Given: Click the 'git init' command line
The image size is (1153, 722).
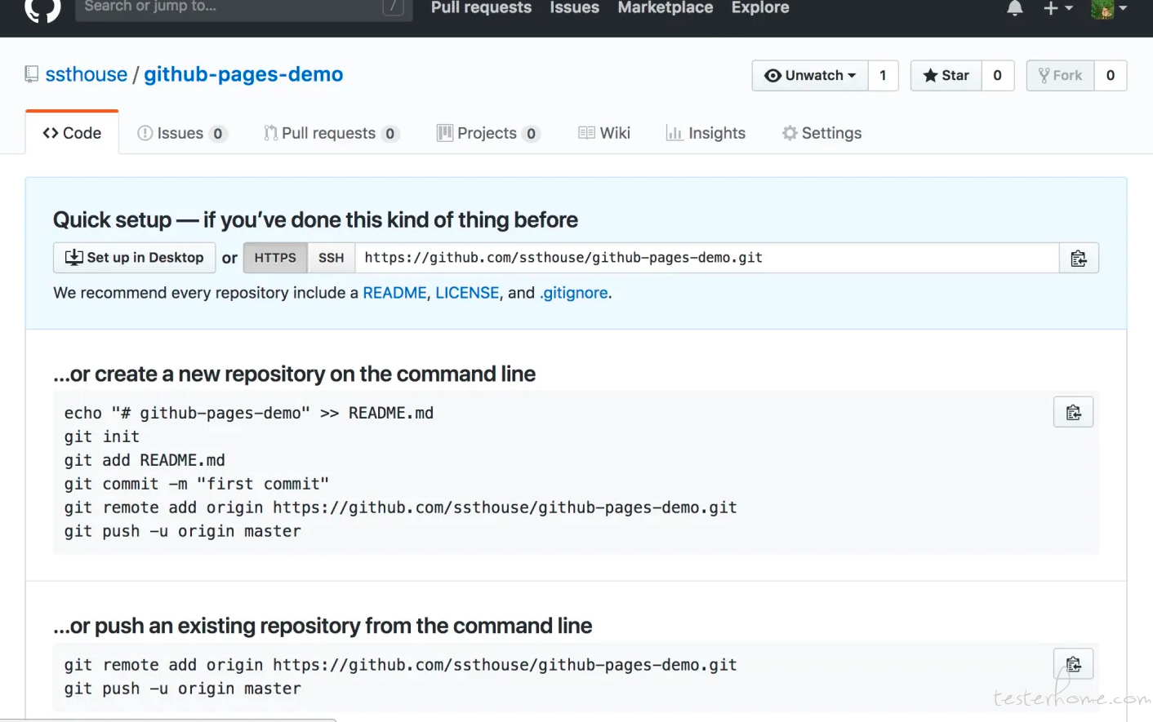Looking at the screenshot, I should 102,436.
